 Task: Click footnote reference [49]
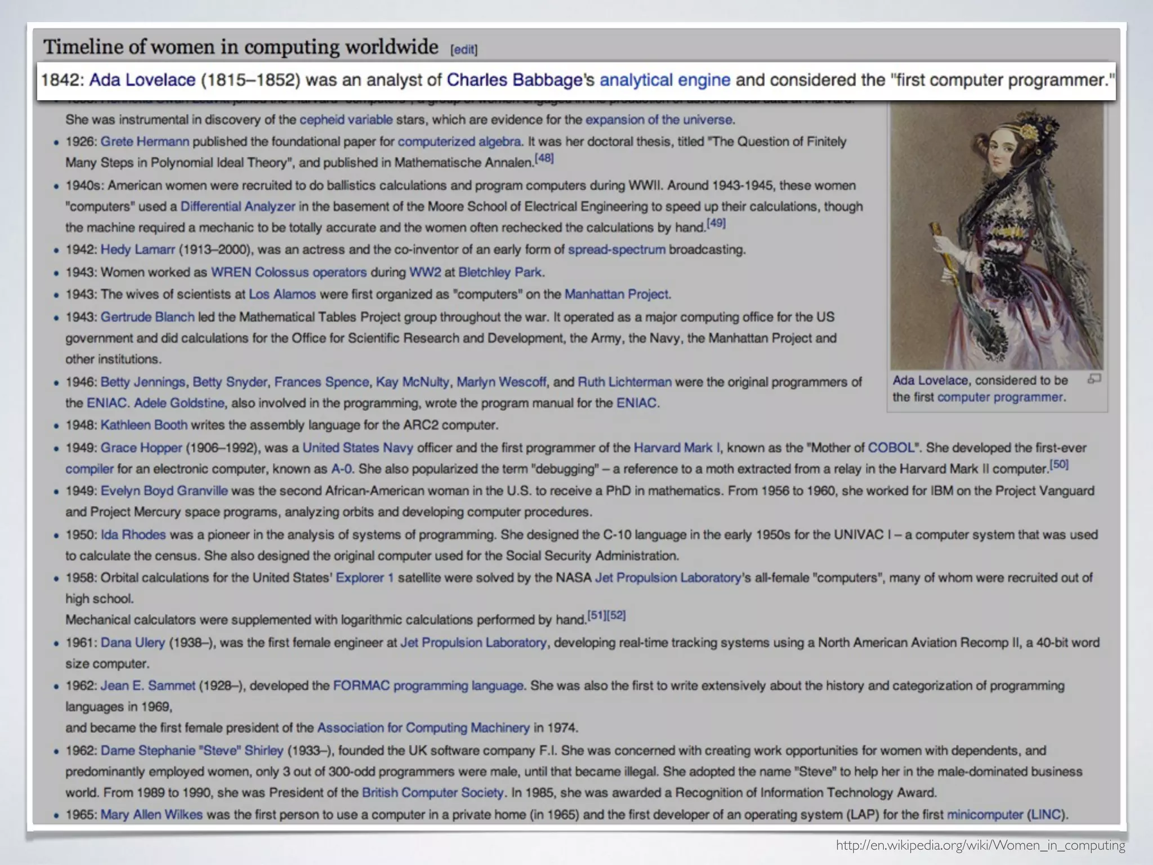(x=716, y=223)
